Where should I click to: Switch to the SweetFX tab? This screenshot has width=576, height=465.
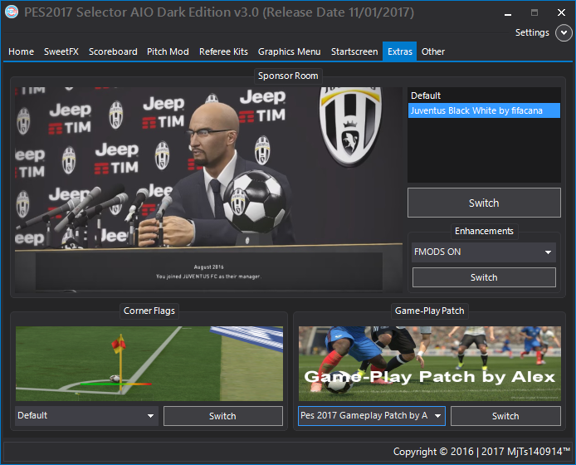coord(61,51)
